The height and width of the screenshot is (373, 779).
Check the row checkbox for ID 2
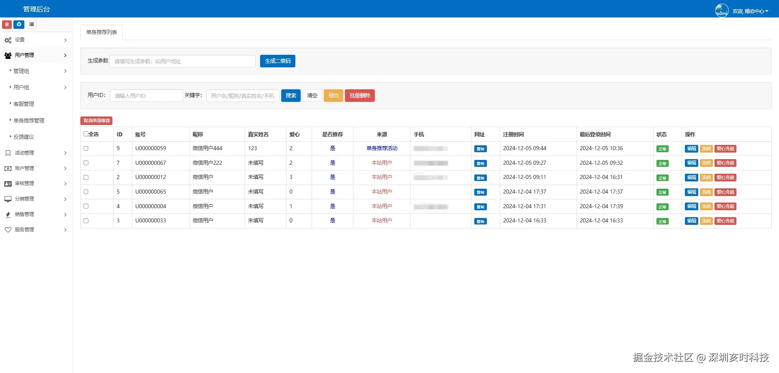[86, 177]
